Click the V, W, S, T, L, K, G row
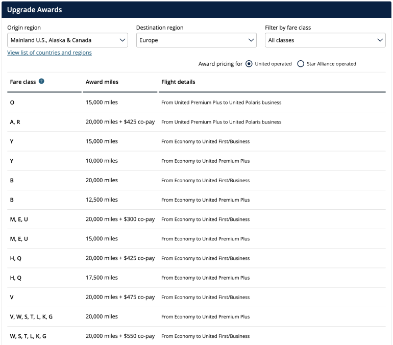 pyautogui.click(x=31, y=317)
